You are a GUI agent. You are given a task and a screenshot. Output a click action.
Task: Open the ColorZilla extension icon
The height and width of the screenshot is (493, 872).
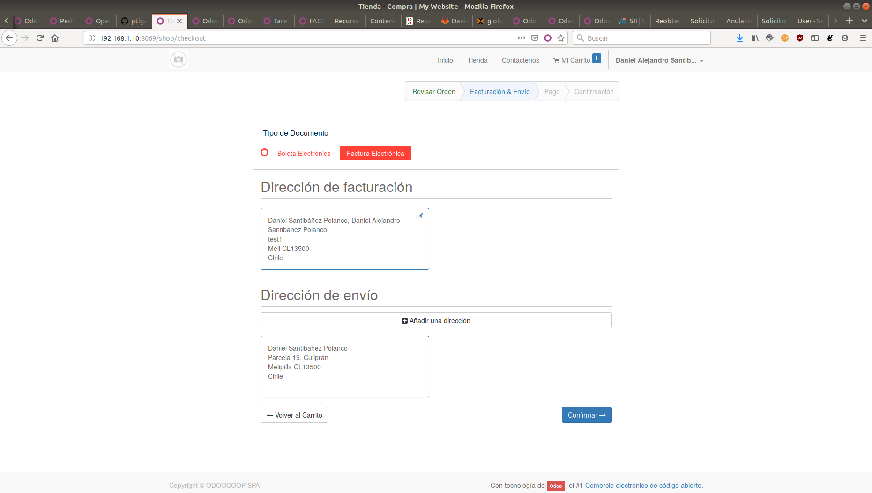pos(785,38)
